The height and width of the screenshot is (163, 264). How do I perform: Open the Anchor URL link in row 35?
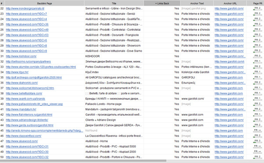click(229, 78)
